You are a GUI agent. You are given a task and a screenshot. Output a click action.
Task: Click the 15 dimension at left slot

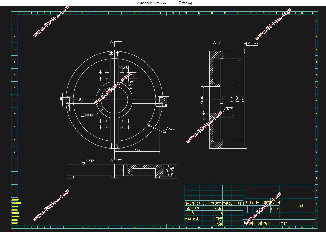pyautogui.click(x=68, y=106)
